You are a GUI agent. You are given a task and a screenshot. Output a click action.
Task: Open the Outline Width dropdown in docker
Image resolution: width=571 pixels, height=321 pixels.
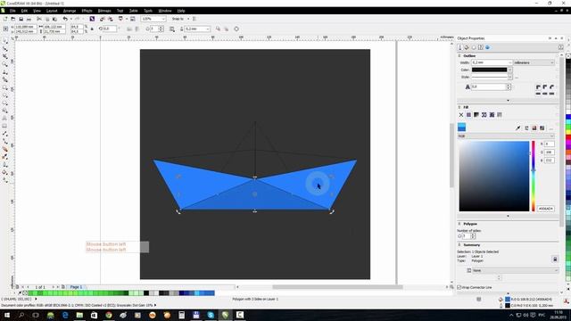coord(510,62)
